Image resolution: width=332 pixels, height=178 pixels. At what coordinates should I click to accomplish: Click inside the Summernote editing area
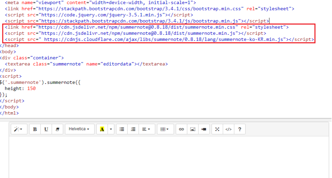[x=169, y=157]
